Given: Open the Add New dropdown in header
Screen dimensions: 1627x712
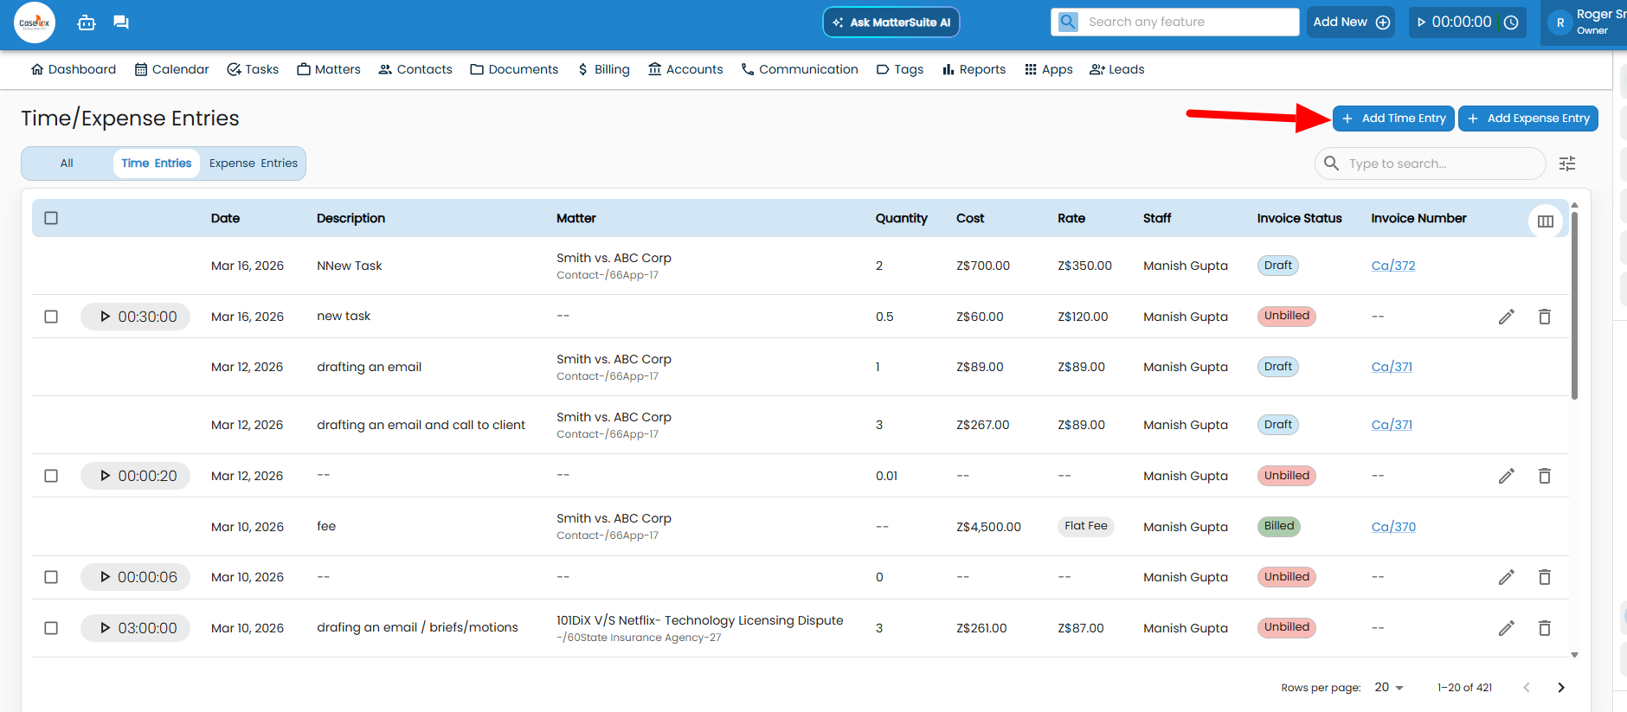Looking at the screenshot, I should click(x=1350, y=22).
